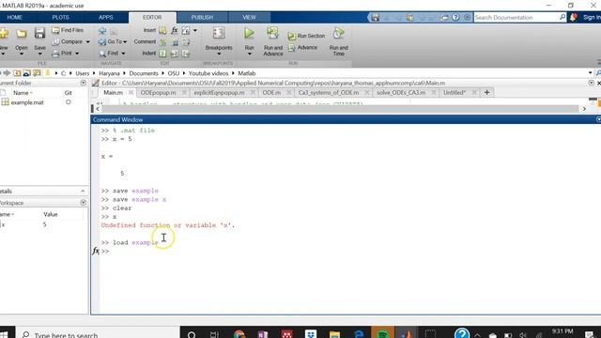
Task: Click the decrease indent icon
Action: point(186,54)
